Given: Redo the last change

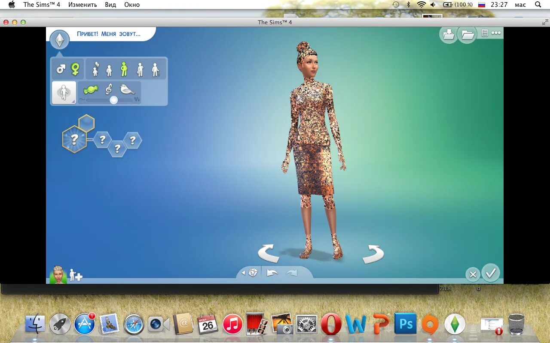Looking at the screenshot, I should pyautogui.click(x=292, y=273).
